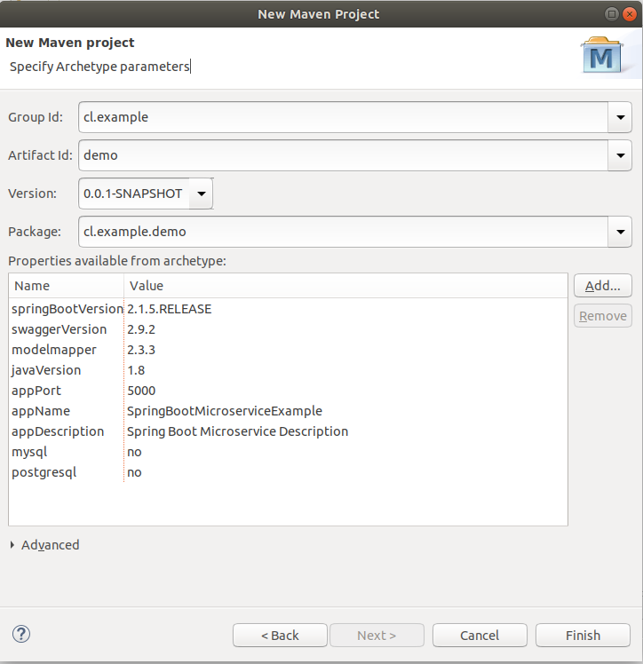Image resolution: width=643 pixels, height=664 pixels.
Task: Click the Add... property button
Action: (603, 286)
